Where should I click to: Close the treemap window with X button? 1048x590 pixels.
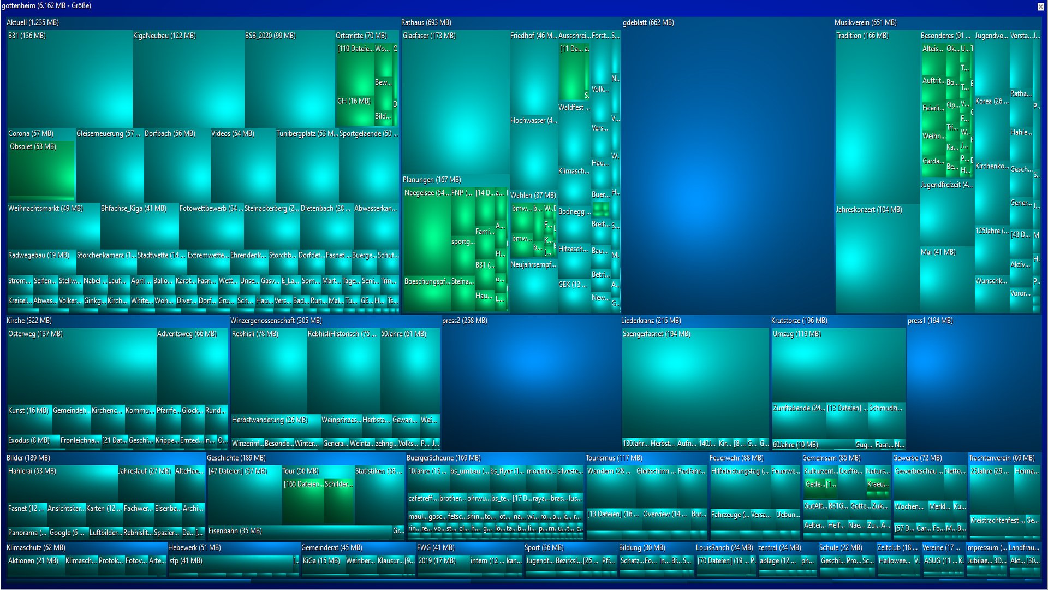click(1040, 7)
